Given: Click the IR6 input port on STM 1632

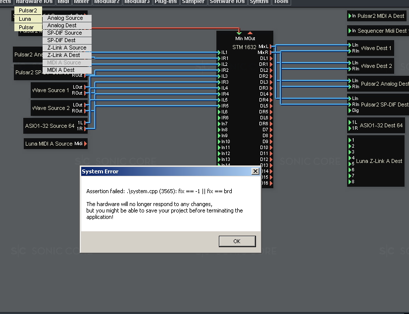Looking at the screenshot, I should tap(219, 118).
